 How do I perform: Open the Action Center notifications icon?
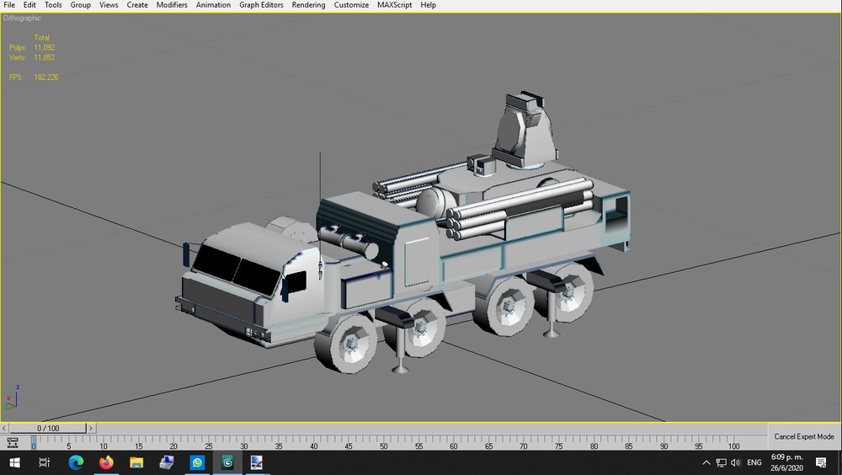point(820,462)
